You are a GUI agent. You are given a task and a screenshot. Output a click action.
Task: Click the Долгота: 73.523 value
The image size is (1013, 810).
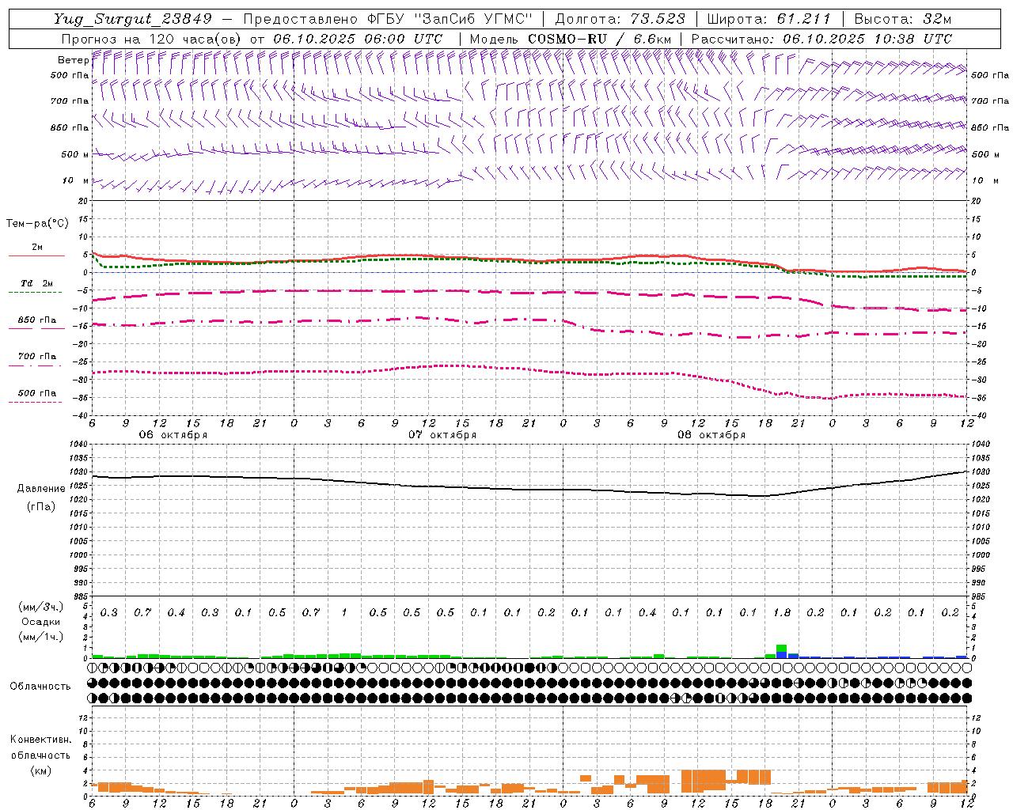(620, 19)
